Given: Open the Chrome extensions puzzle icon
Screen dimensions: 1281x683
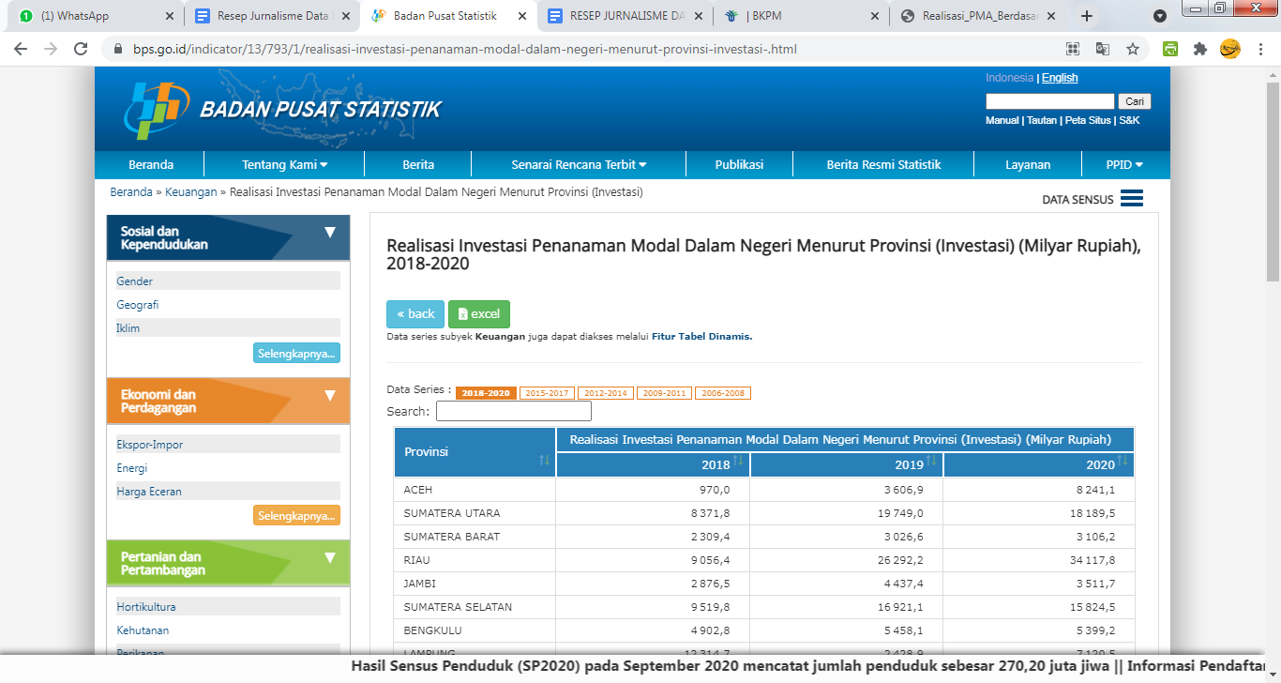Looking at the screenshot, I should 1199,49.
